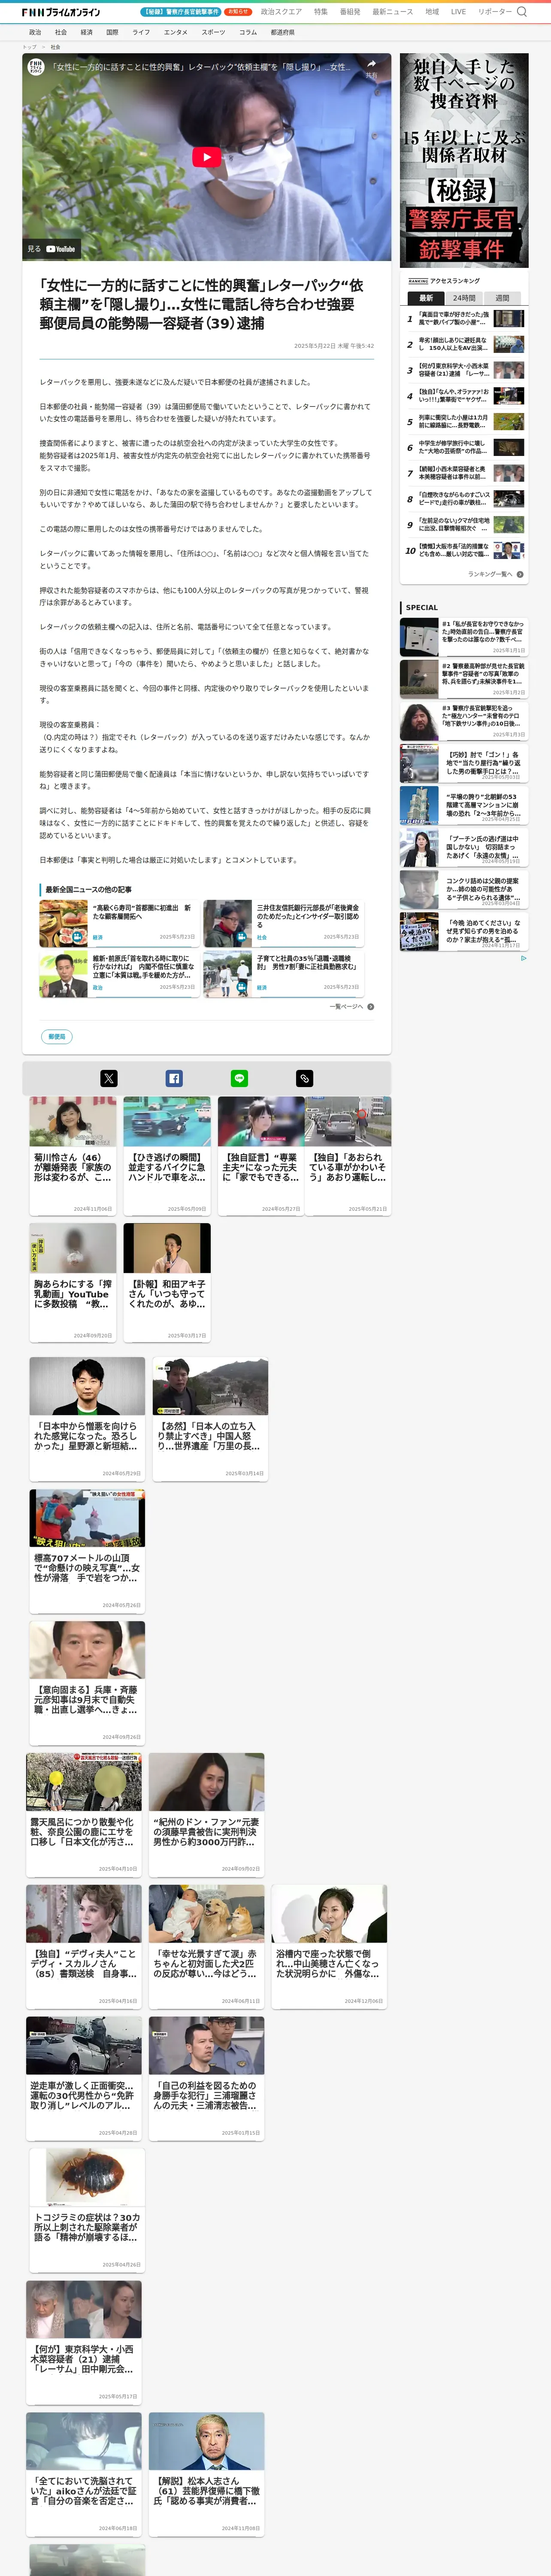Select 政治 category in navigation bar
This screenshot has width=551, height=2576.
click(x=35, y=32)
